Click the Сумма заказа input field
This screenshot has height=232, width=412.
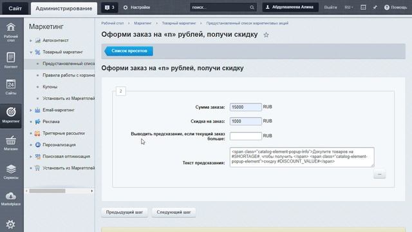(246, 107)
